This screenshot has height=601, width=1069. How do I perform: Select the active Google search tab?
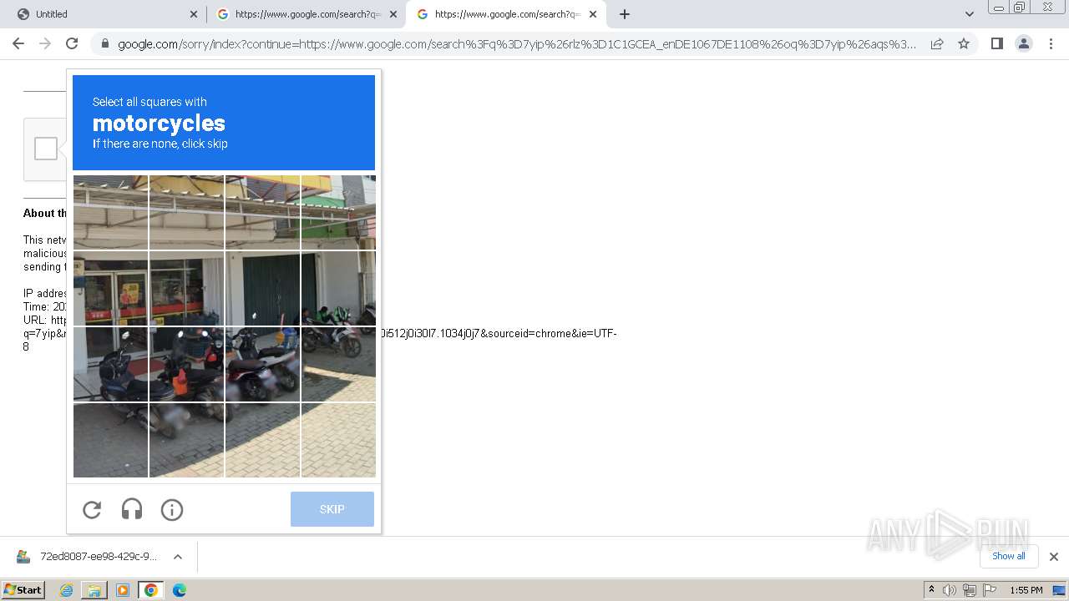[505, 14]
